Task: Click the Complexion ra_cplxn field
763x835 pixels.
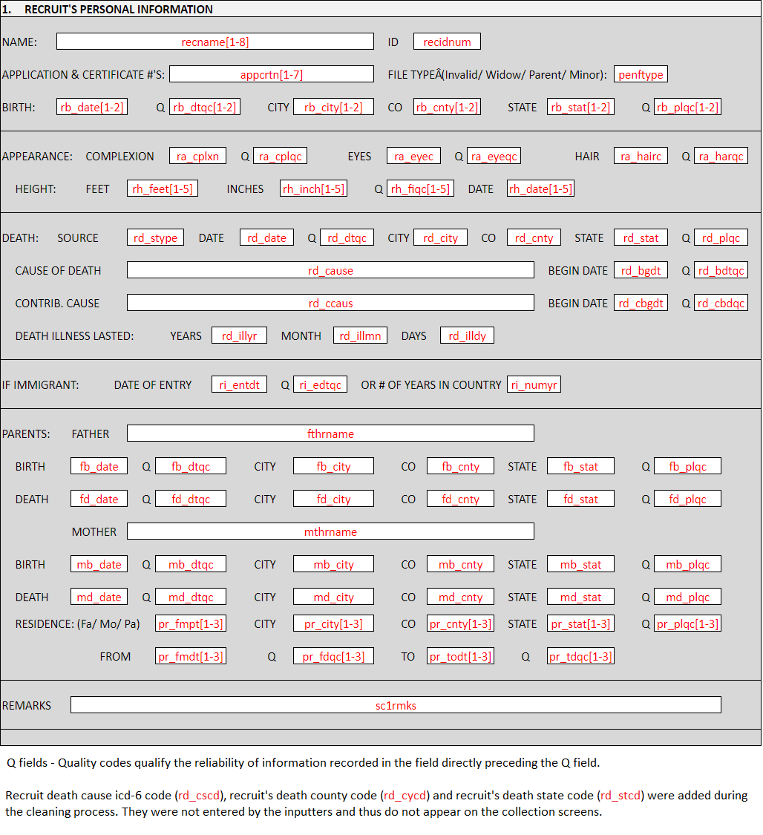Action: (x=197, y=156)
